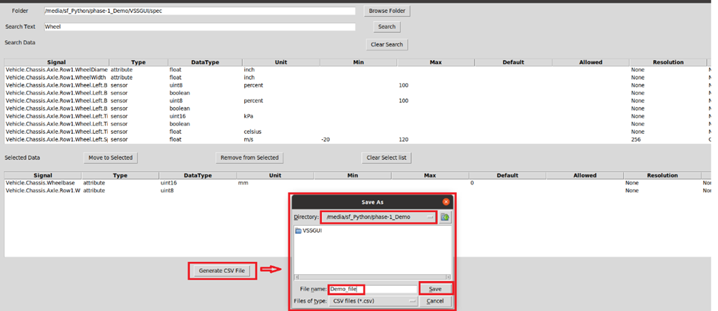Select Vehicle.Chassis.Axle.Row1.W row in Selected Data
Image resolution: width=718 pixels, height=311 pixels.
[359, 190]
